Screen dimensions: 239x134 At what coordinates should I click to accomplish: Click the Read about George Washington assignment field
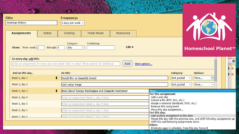(x=105, y=91)
